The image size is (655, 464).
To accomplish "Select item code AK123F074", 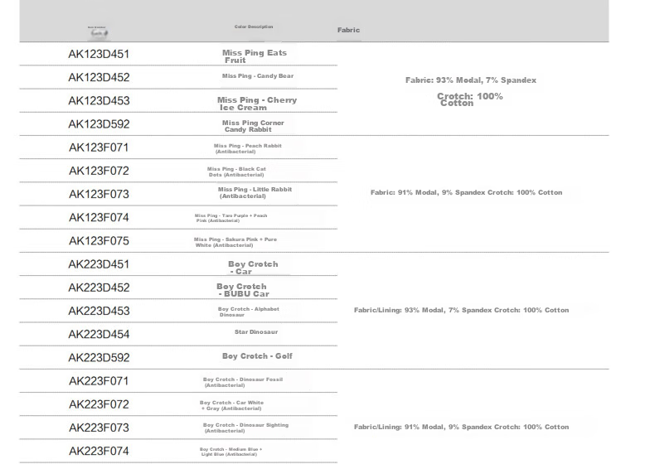I will coord(99,218).
